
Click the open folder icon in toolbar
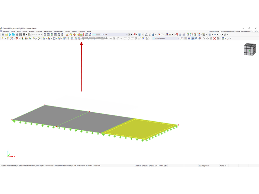click(6, 34)
